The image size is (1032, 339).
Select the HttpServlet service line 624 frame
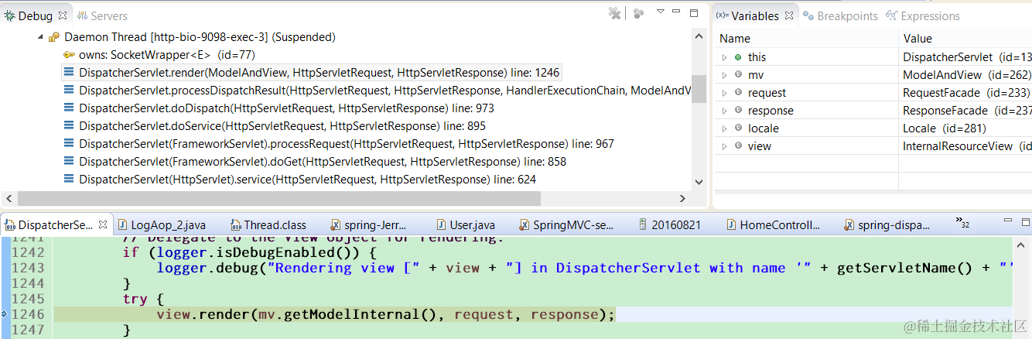[299, 180]
